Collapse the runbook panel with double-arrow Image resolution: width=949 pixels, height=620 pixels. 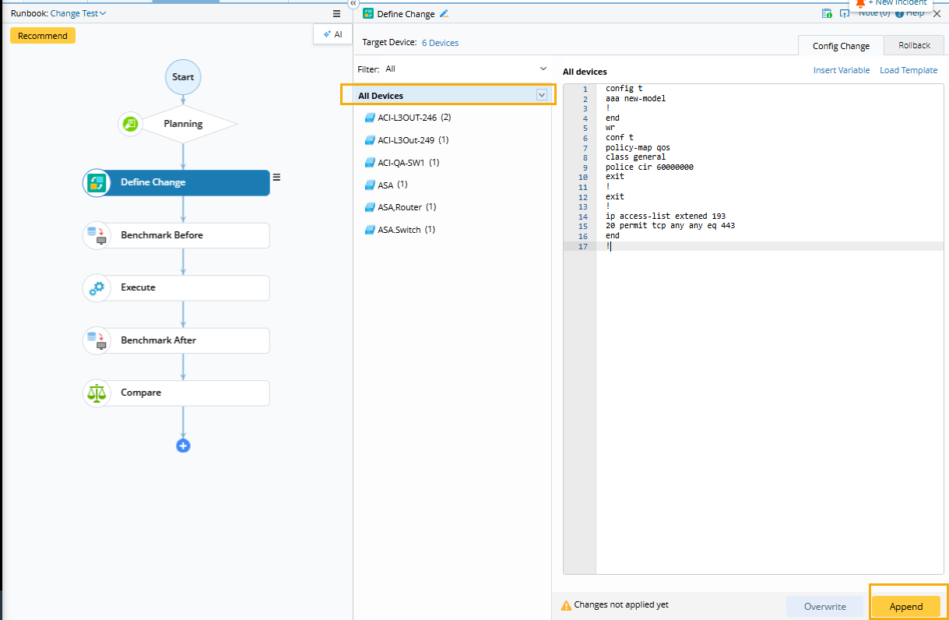353,4
